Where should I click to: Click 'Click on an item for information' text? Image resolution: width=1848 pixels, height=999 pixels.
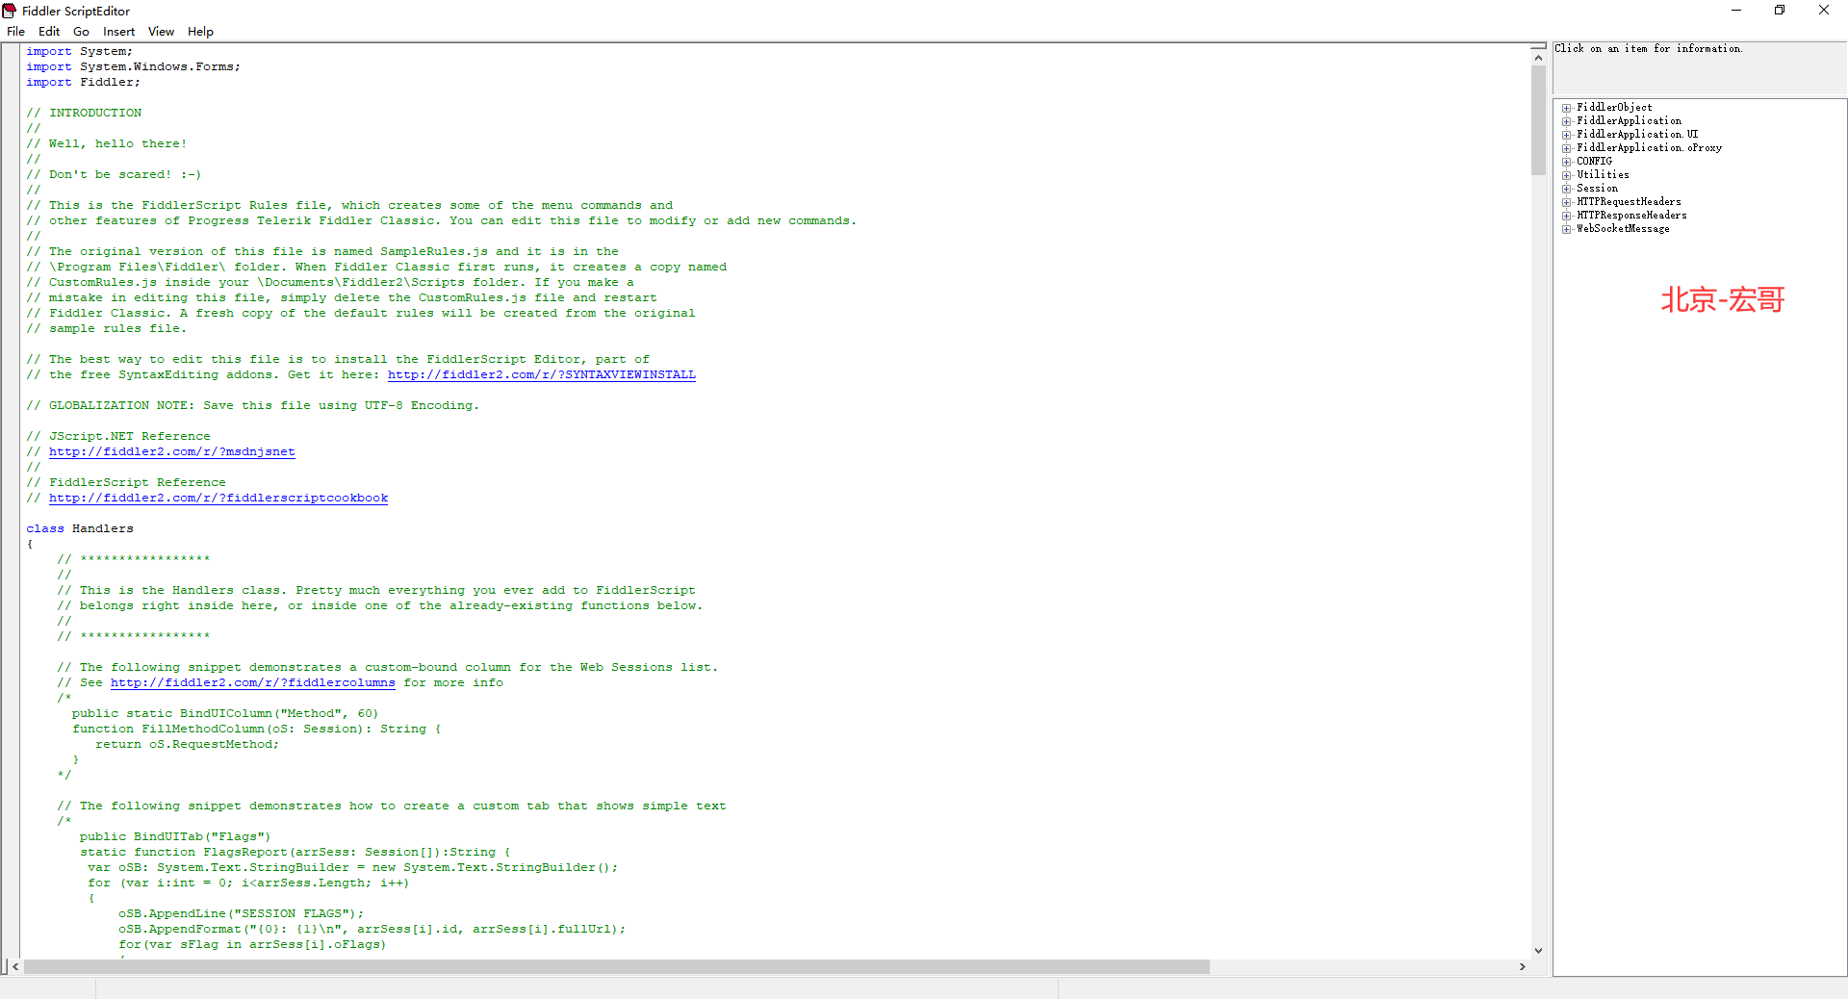point(1648,49)
